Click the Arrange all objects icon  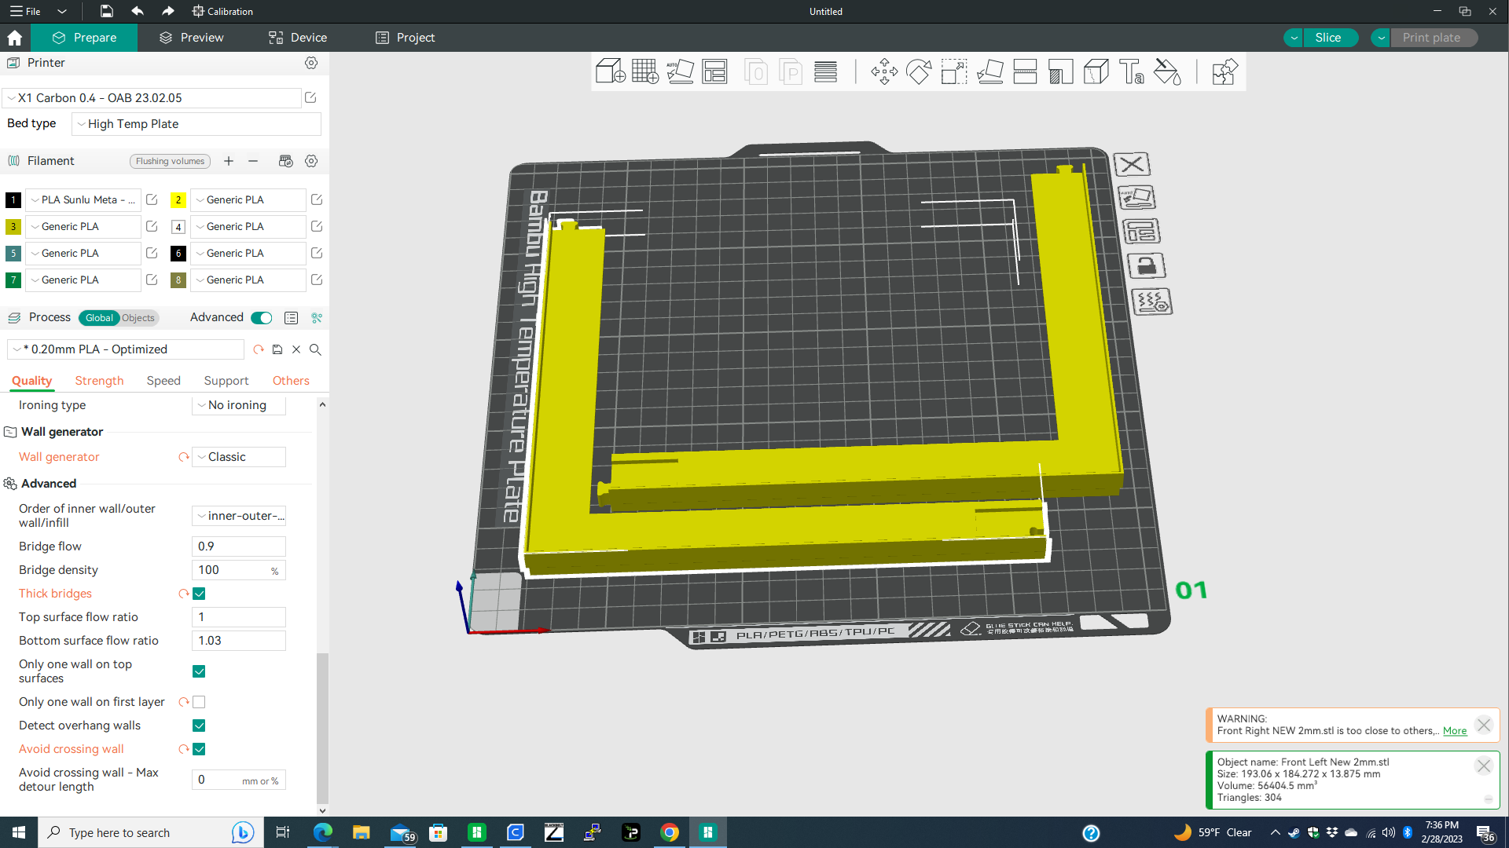(x=714, y=71)
